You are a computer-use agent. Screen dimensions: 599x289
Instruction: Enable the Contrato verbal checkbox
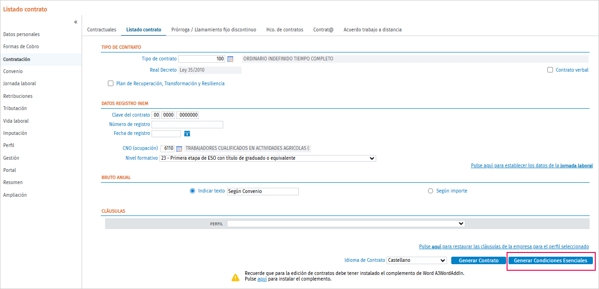point(550,70)
